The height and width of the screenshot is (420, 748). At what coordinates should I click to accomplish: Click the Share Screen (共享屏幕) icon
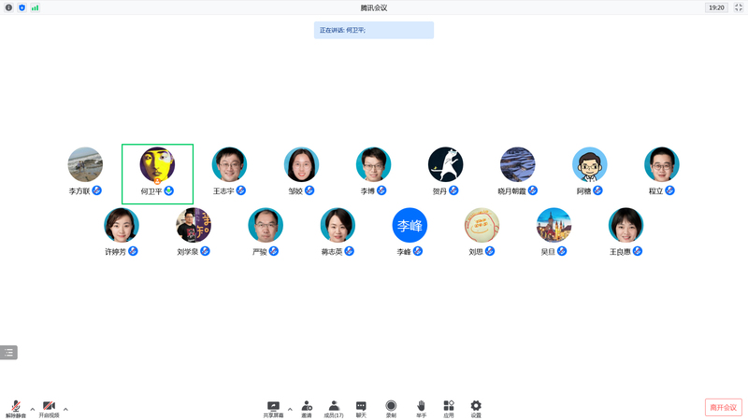(273, 406)
